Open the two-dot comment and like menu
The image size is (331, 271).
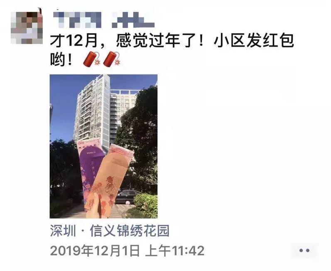pyautogui.click(x=304, y=251)
